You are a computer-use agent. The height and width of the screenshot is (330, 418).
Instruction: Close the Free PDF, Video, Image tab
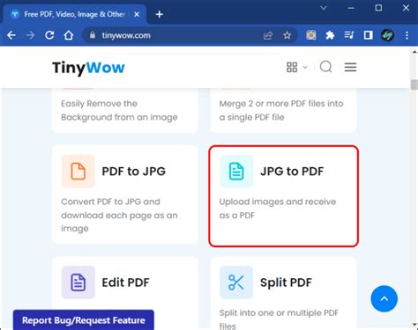[x=137, y=14]
